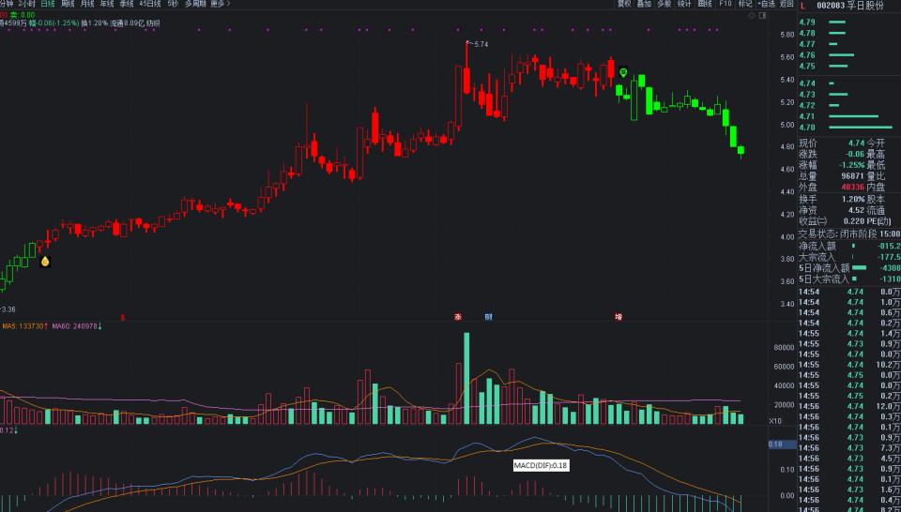Click the 3.36 low price label
Viewport: 901px width, 512px height.
[8, 309]
